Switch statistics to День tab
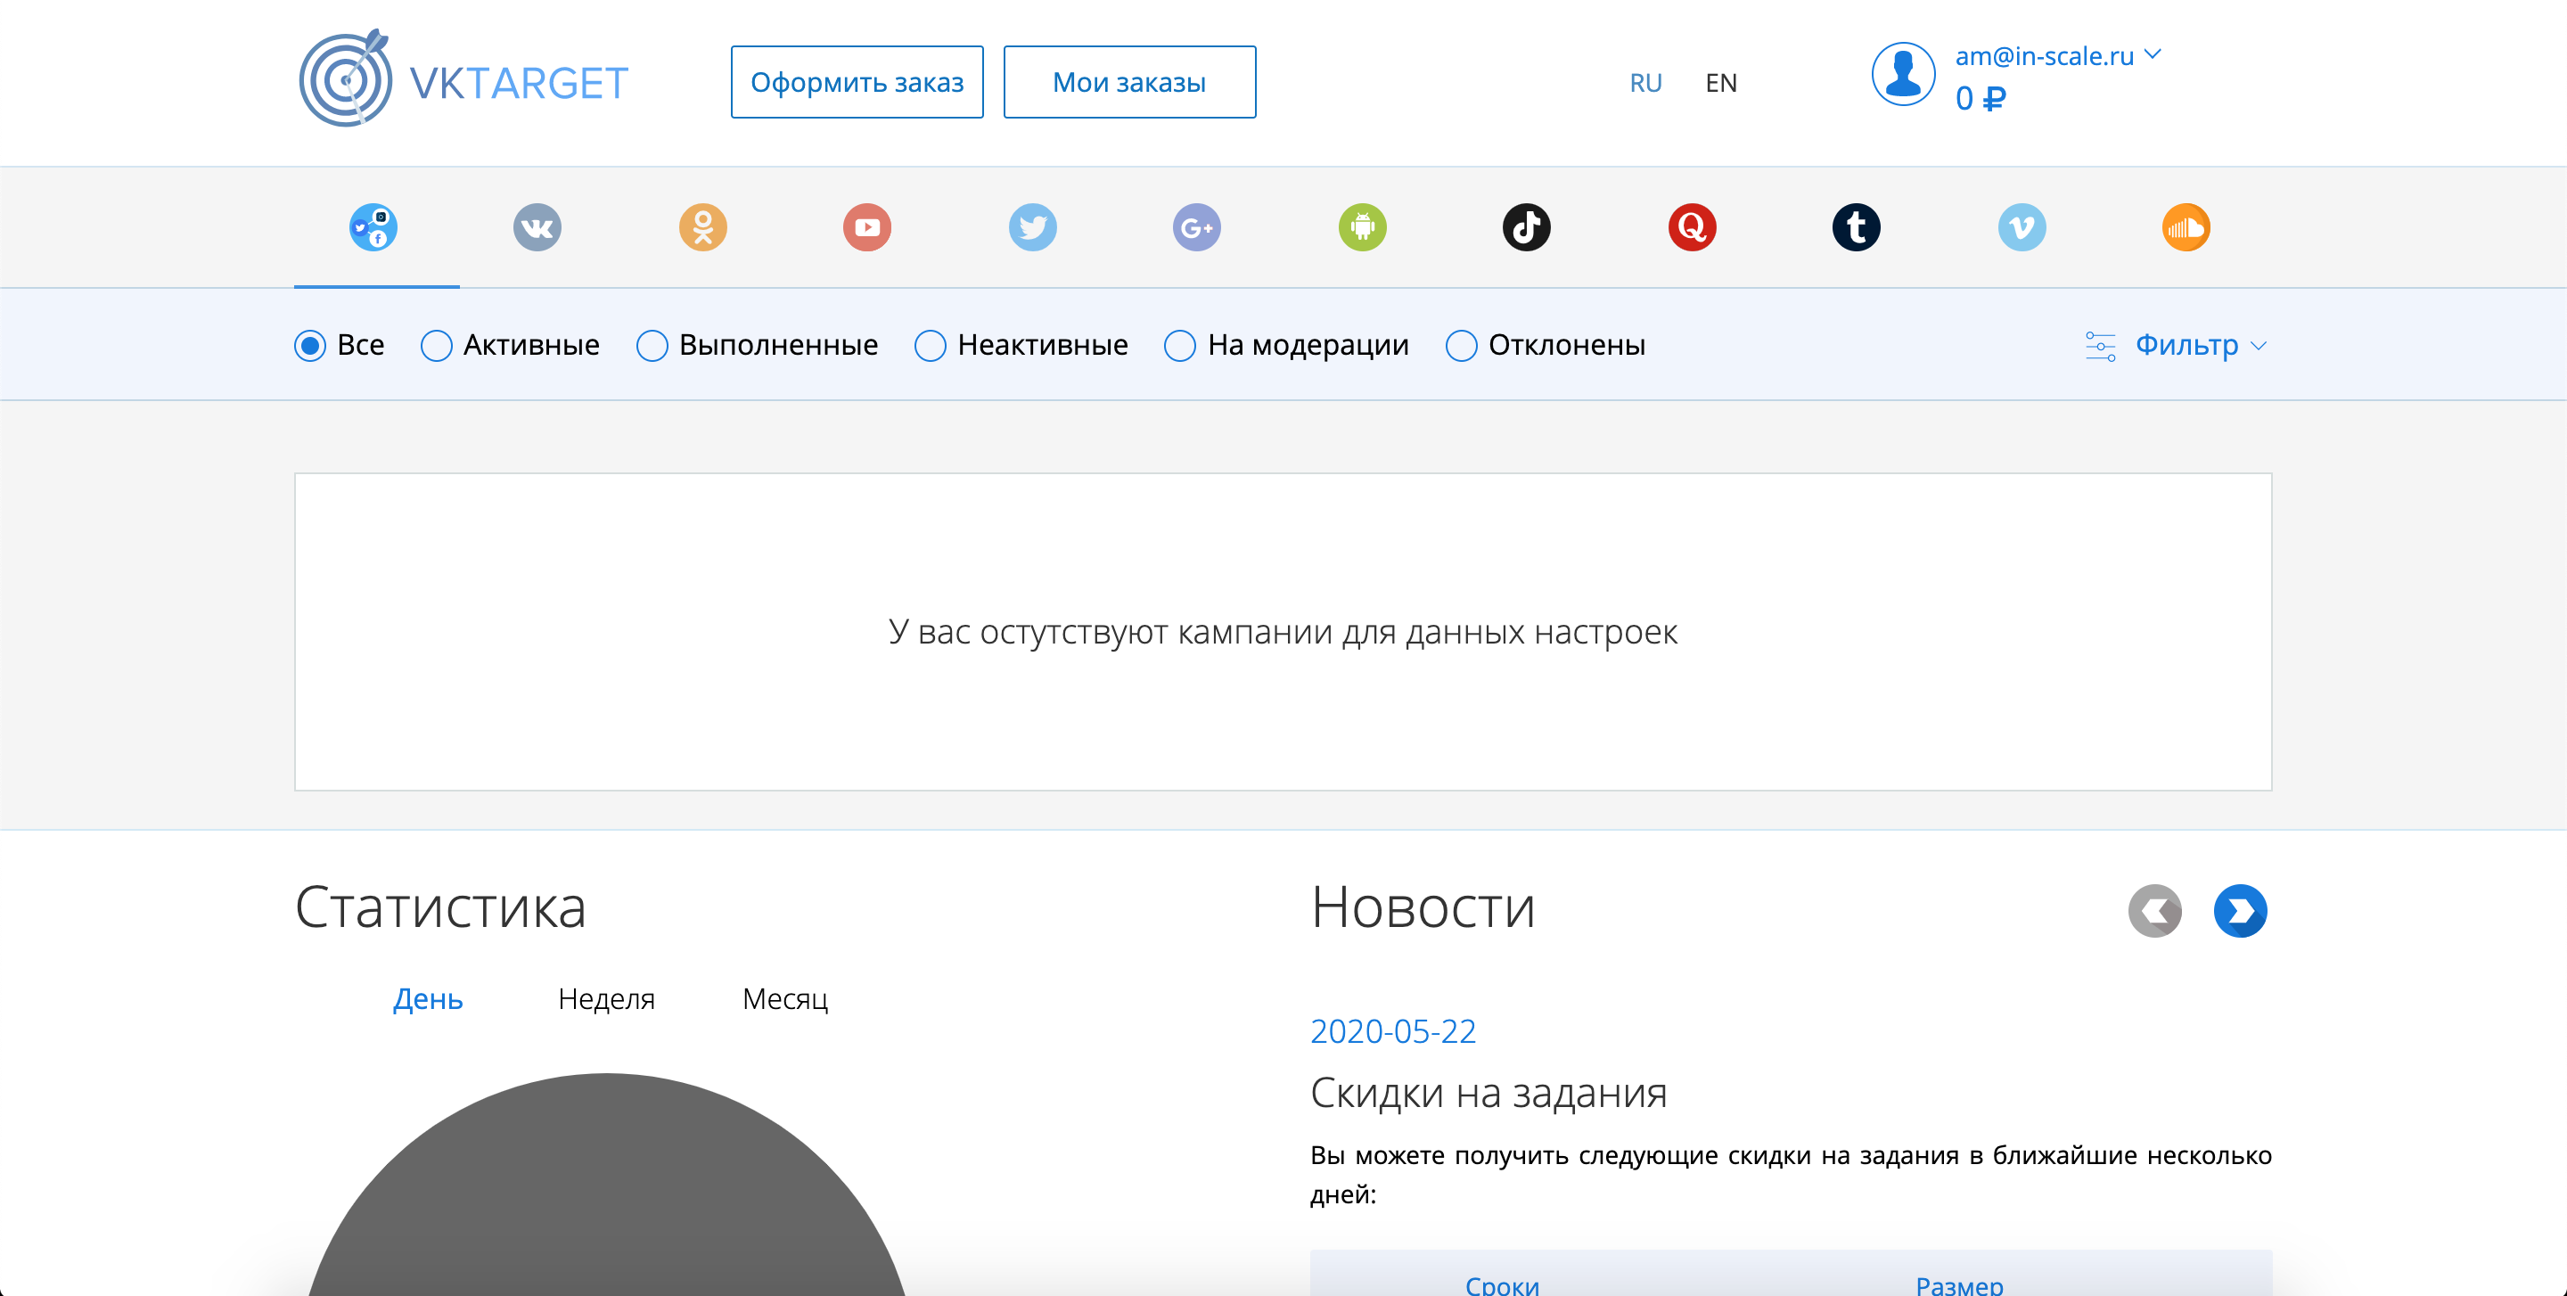This screenshot has height=1296, width=2567. [428, 998]
